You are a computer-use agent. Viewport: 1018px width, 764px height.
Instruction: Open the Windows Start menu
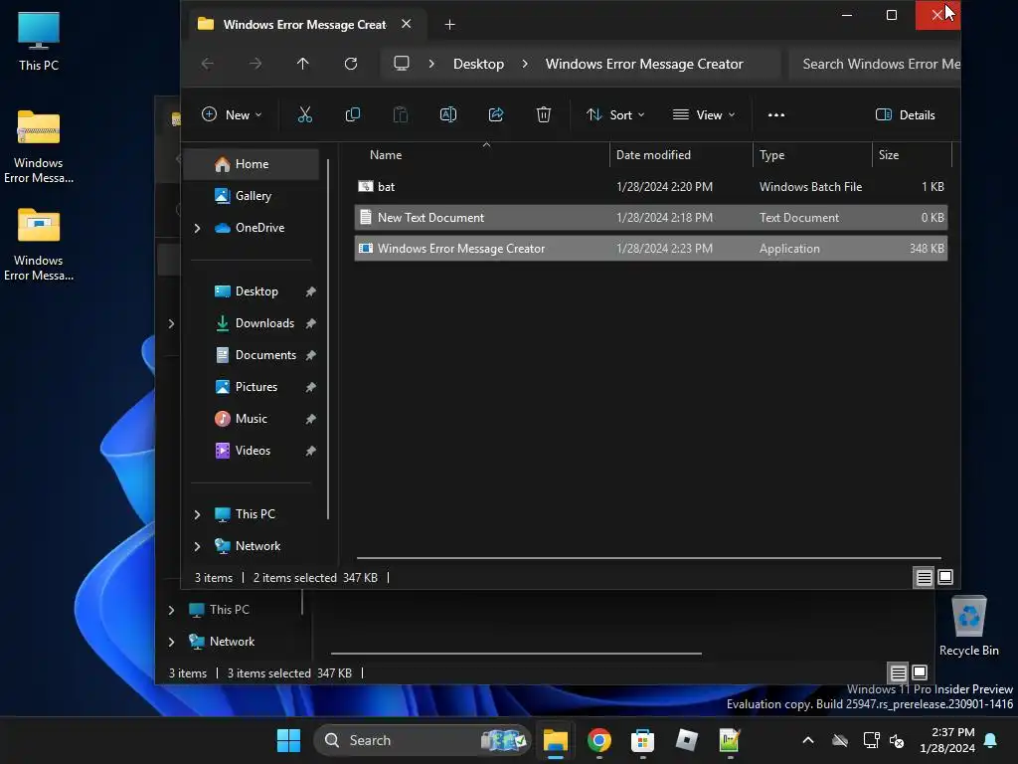click(288, 740)
